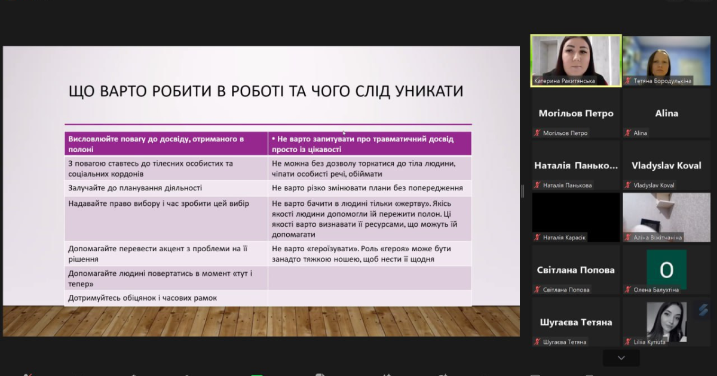Click Аліна Віжітчаніна's camera video tile
The image size is (717, 376).
pyautogui.click(x=666, y=214)
